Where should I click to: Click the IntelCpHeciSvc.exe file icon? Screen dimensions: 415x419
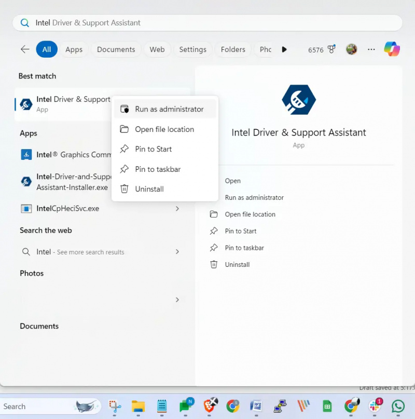pyautogui.click(x=26, y=208)
